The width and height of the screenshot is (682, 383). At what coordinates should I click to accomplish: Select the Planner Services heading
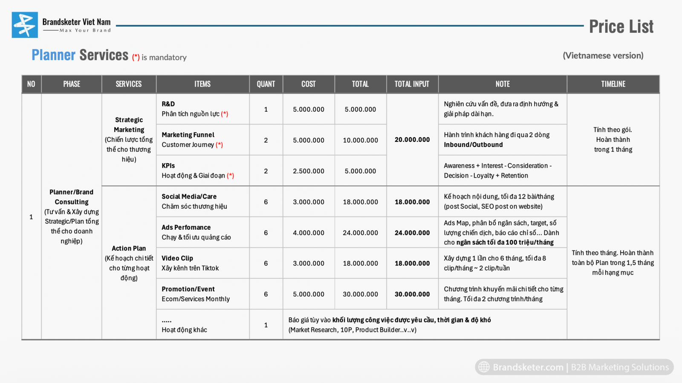tap(80, 55)
